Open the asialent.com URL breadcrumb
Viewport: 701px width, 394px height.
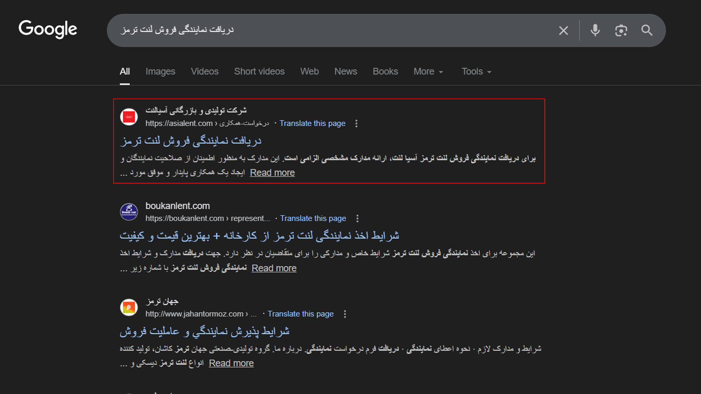(x=207, y=123)
